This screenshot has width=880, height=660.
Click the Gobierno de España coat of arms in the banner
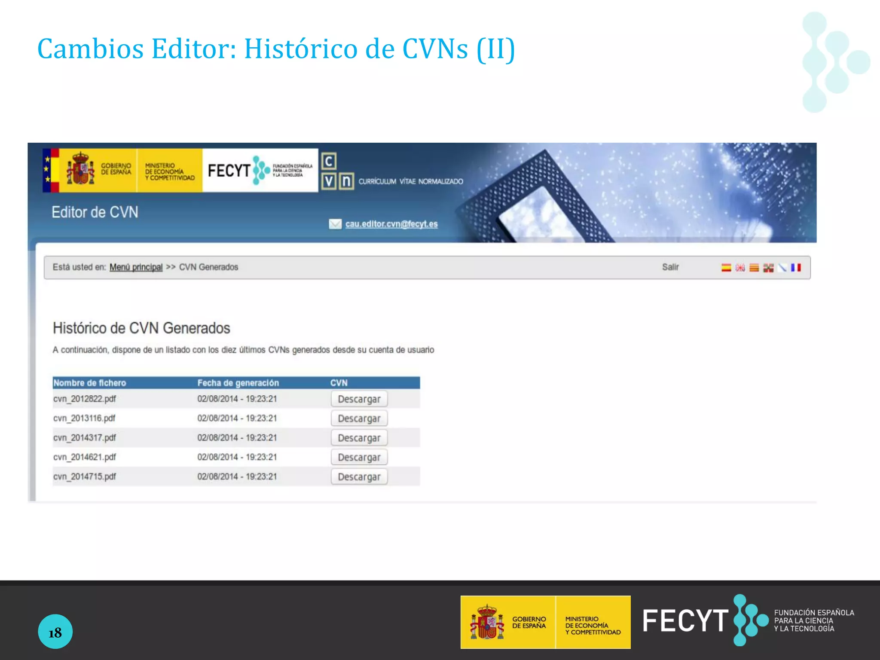point(81,169)
